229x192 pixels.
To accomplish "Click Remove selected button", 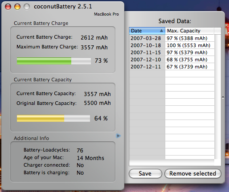I will click(193, 173).
